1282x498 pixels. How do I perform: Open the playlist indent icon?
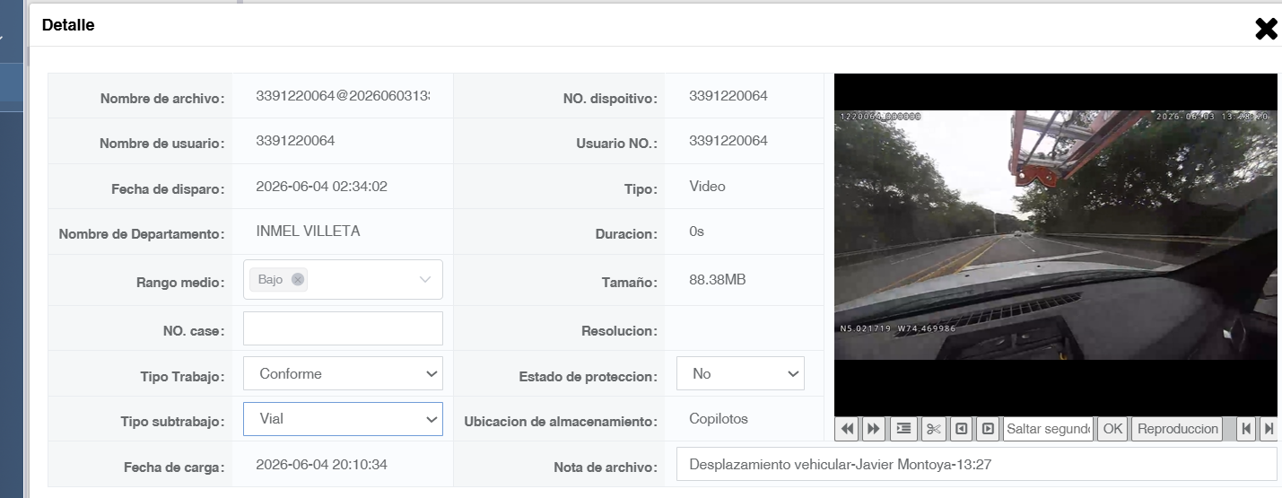click(x=904, y=429)
